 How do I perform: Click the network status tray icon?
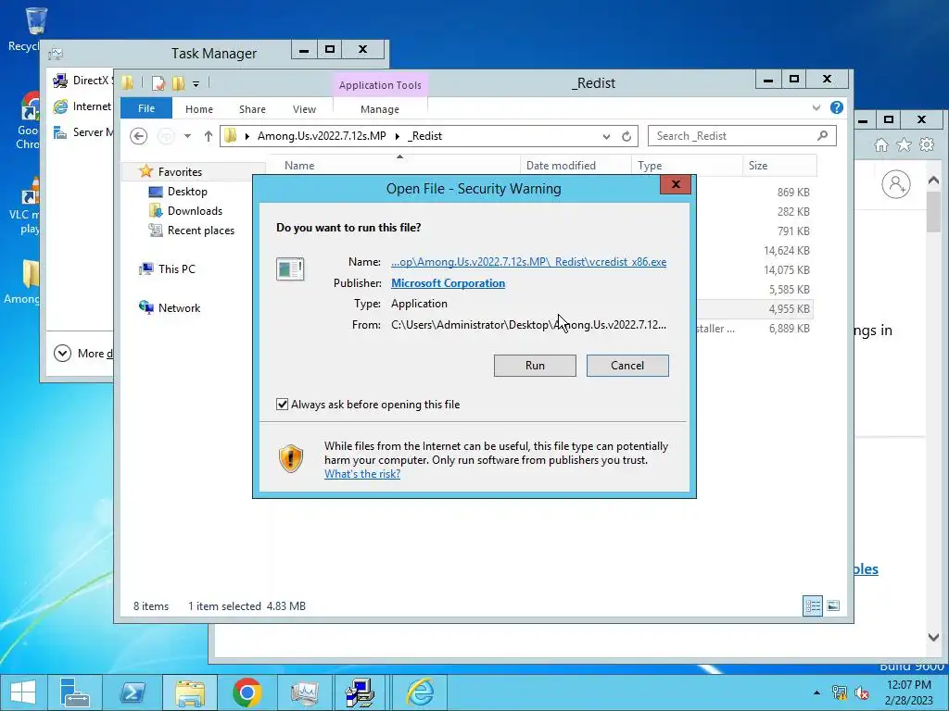click(839, 692)
